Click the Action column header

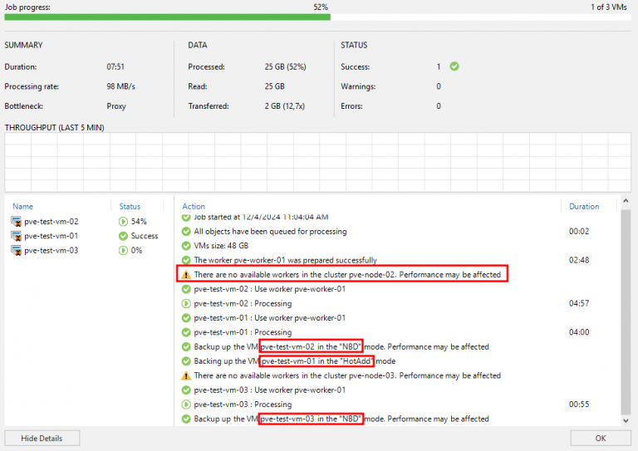[194, 206]
